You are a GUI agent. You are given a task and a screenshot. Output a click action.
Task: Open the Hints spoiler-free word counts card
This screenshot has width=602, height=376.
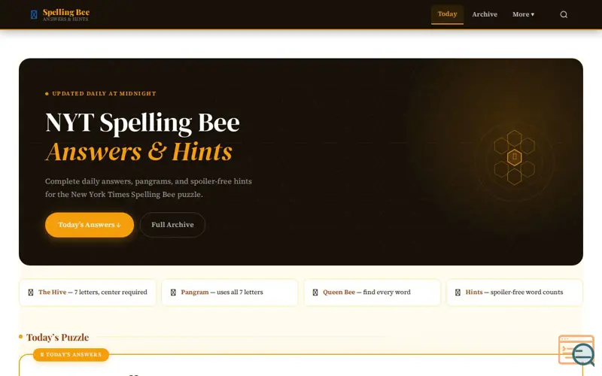coord(515,293)
